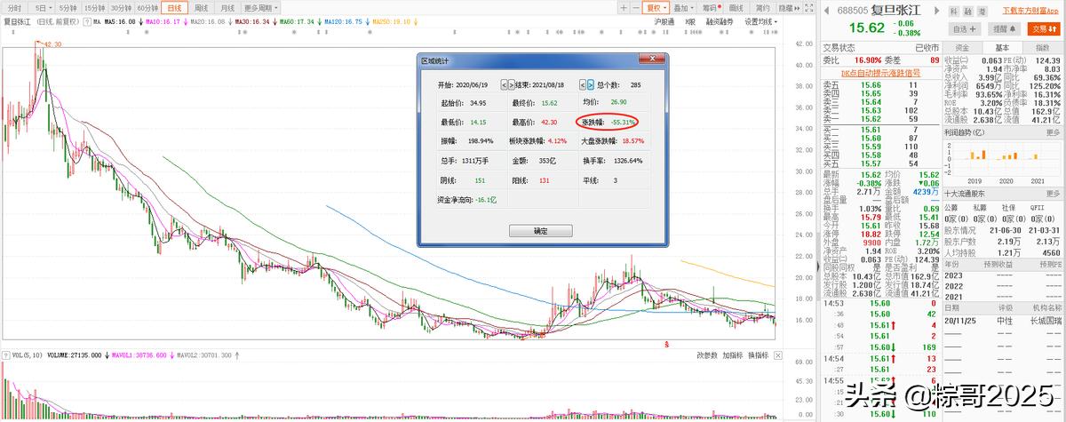Switch to 周线 period tab

pyautogui.click(x=202, y=8)
